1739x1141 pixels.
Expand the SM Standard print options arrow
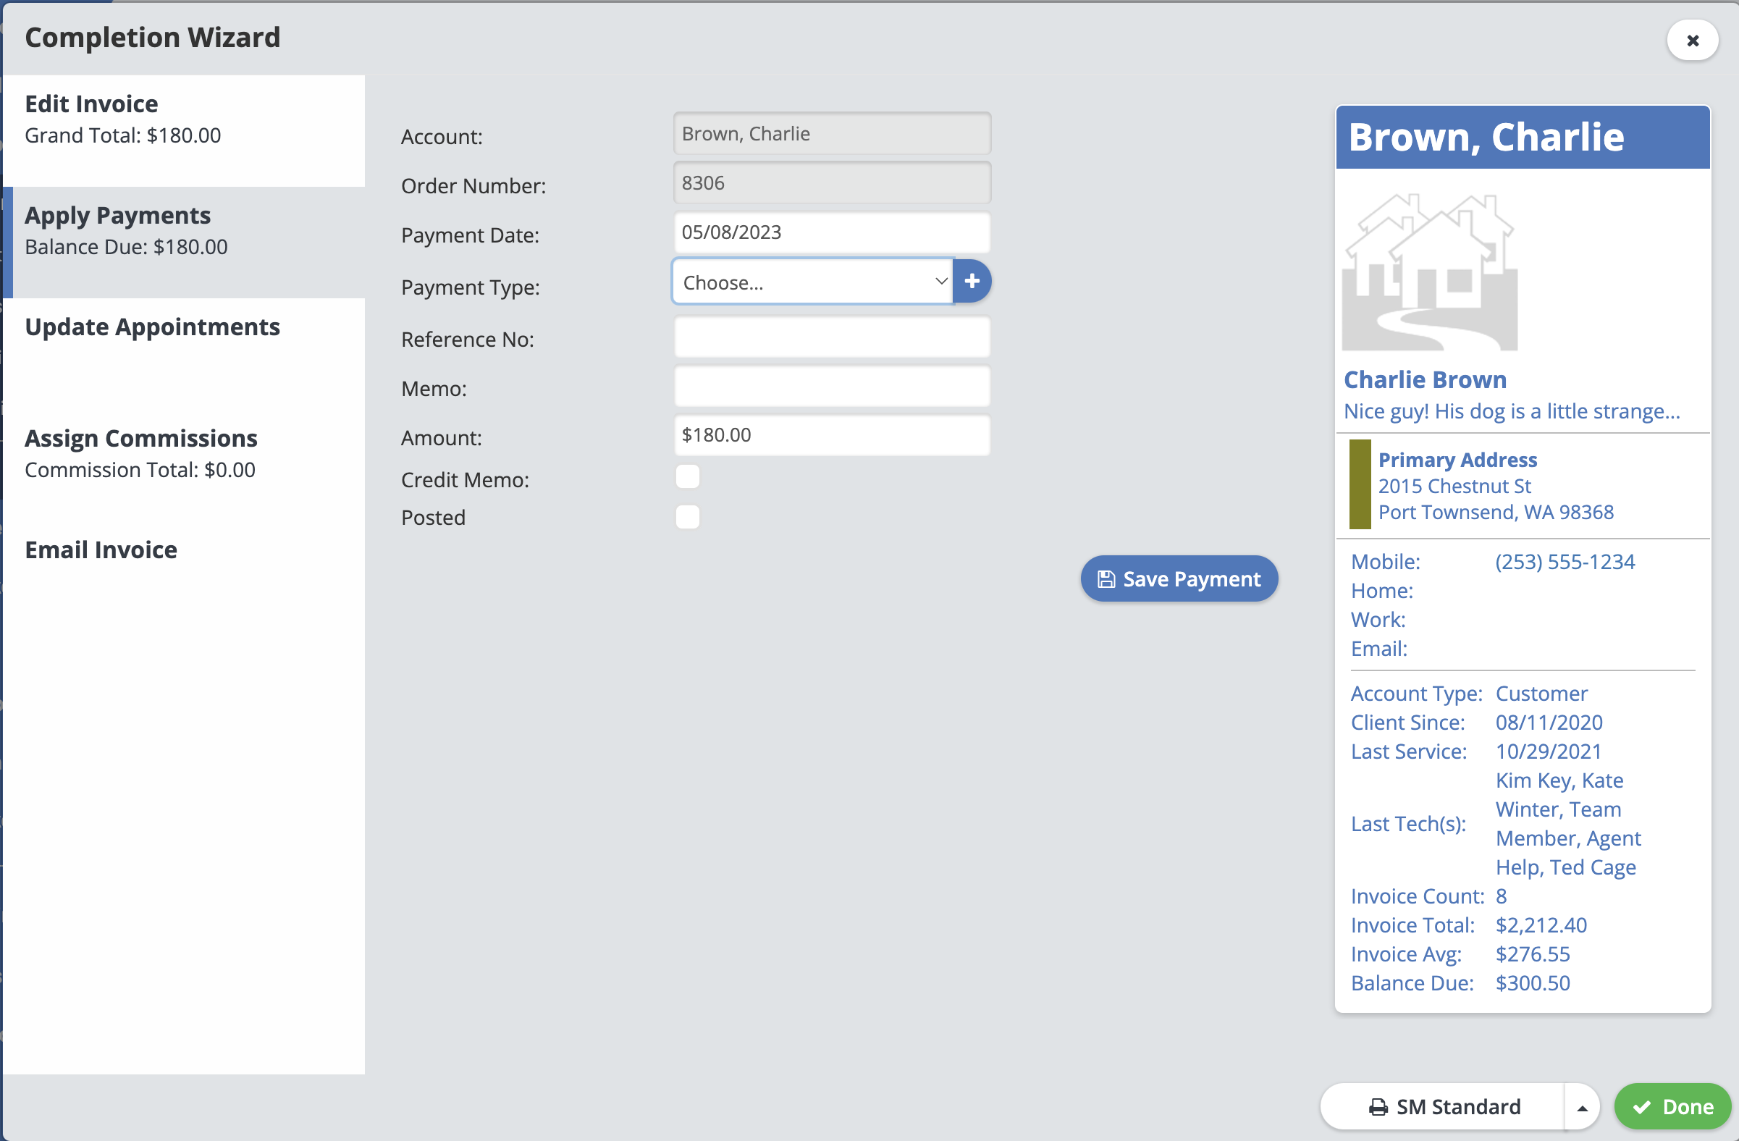pyautogui.click(x=1582, y=1108)
